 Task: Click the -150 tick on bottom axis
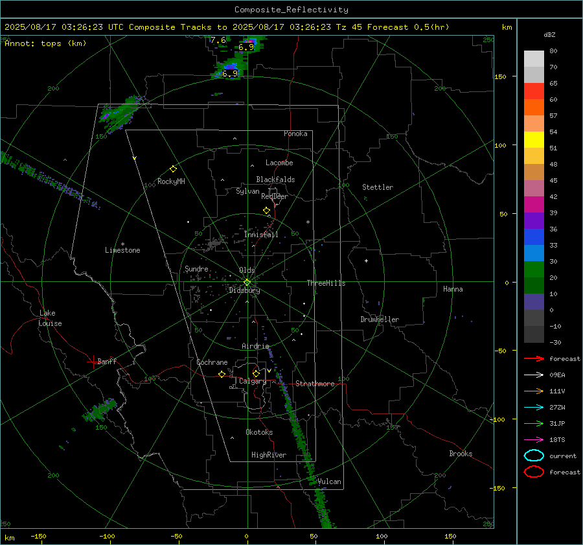pos(38,536)
